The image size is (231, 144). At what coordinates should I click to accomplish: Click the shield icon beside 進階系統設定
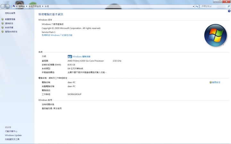coord(2,32)
